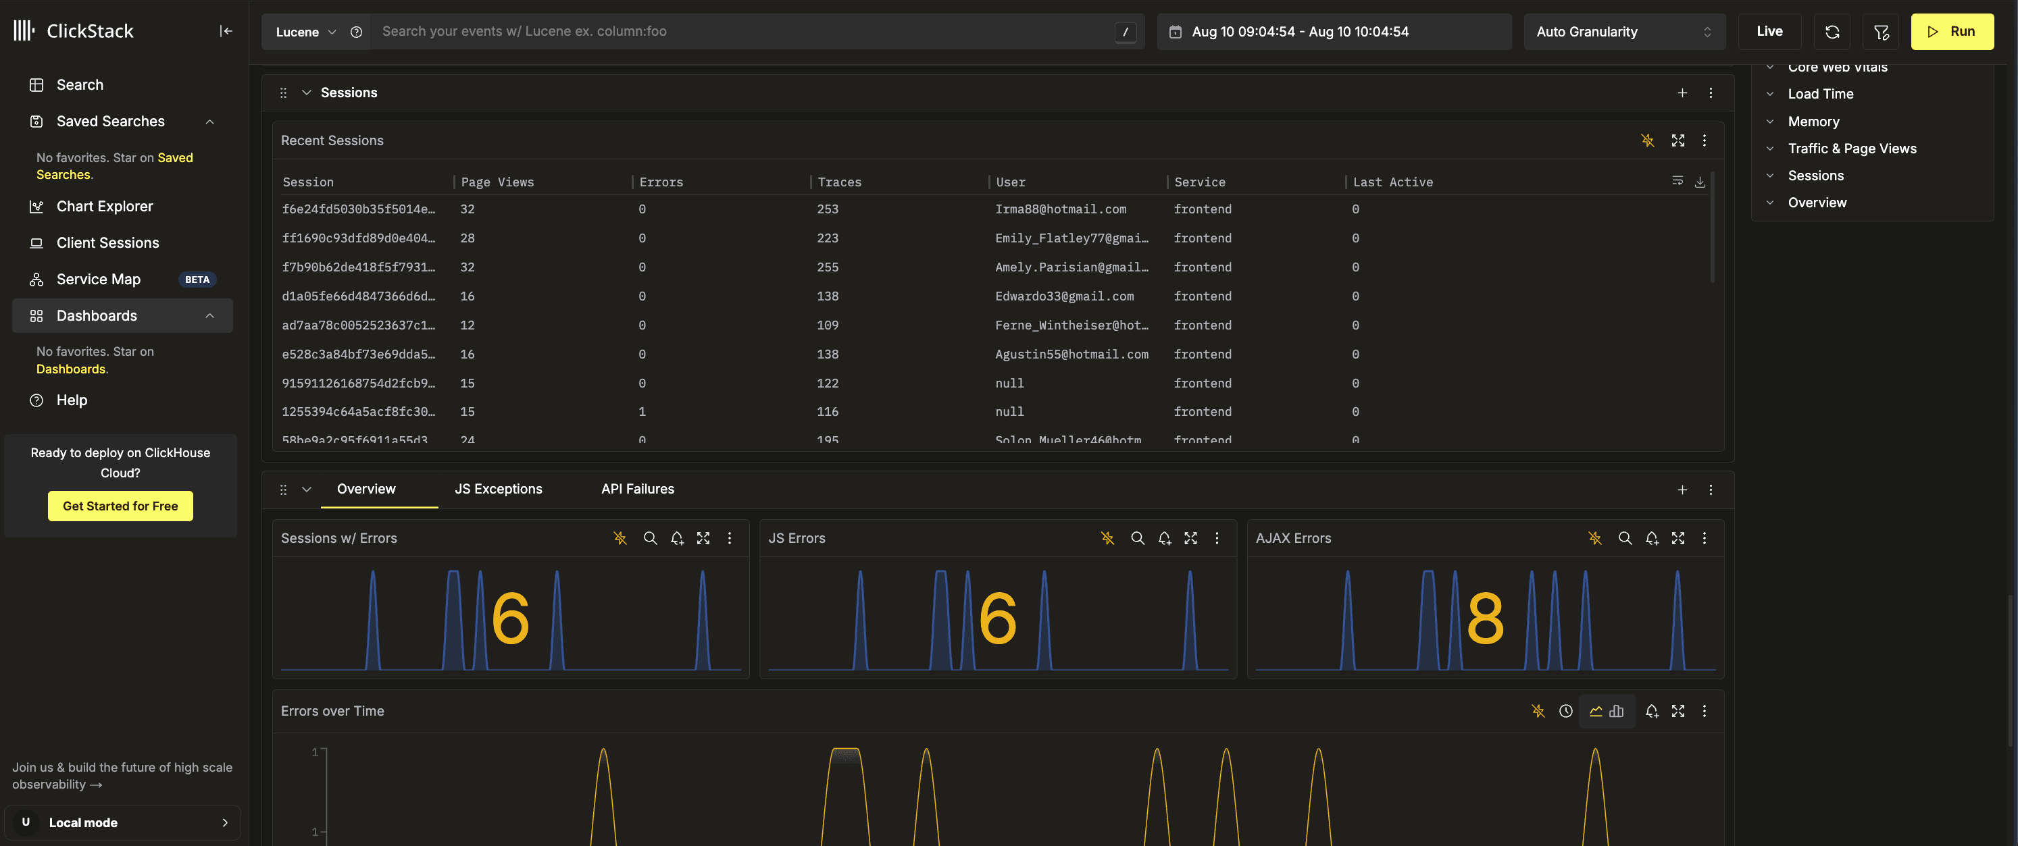Screen dimensions: 2018x846
Task: Switch Errors over Time to bar chart
Action: (x=1617, y=712)
